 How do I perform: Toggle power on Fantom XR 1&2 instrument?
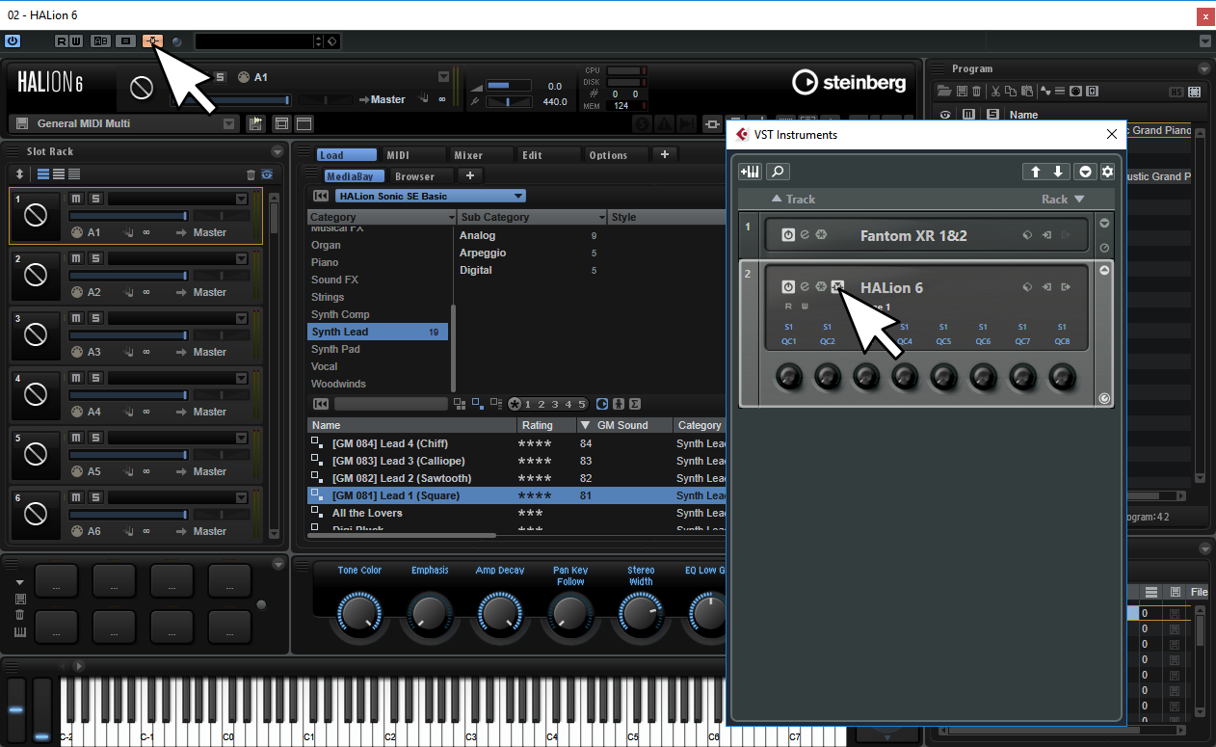(x=788, y=234)
